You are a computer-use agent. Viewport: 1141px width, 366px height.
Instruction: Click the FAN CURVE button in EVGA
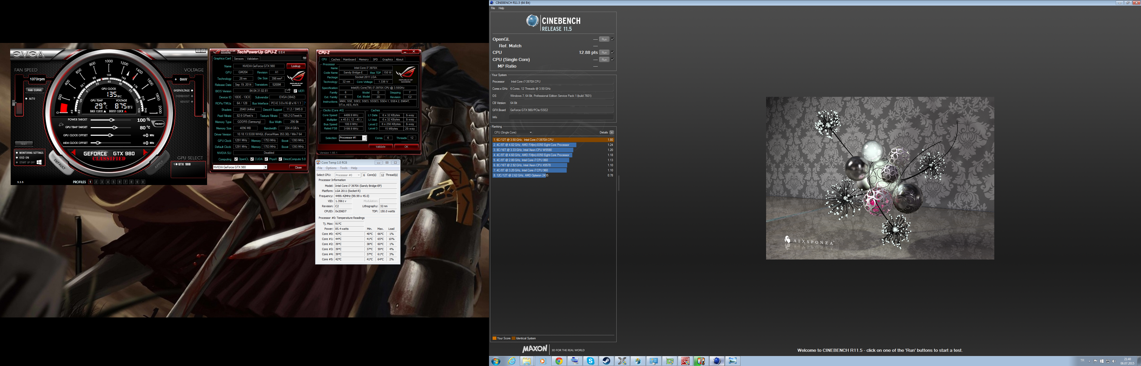[35, 90]
